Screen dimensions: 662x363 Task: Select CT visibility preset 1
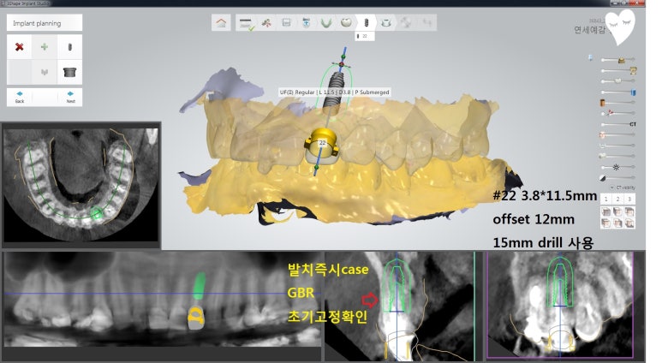tap(606, 199)
